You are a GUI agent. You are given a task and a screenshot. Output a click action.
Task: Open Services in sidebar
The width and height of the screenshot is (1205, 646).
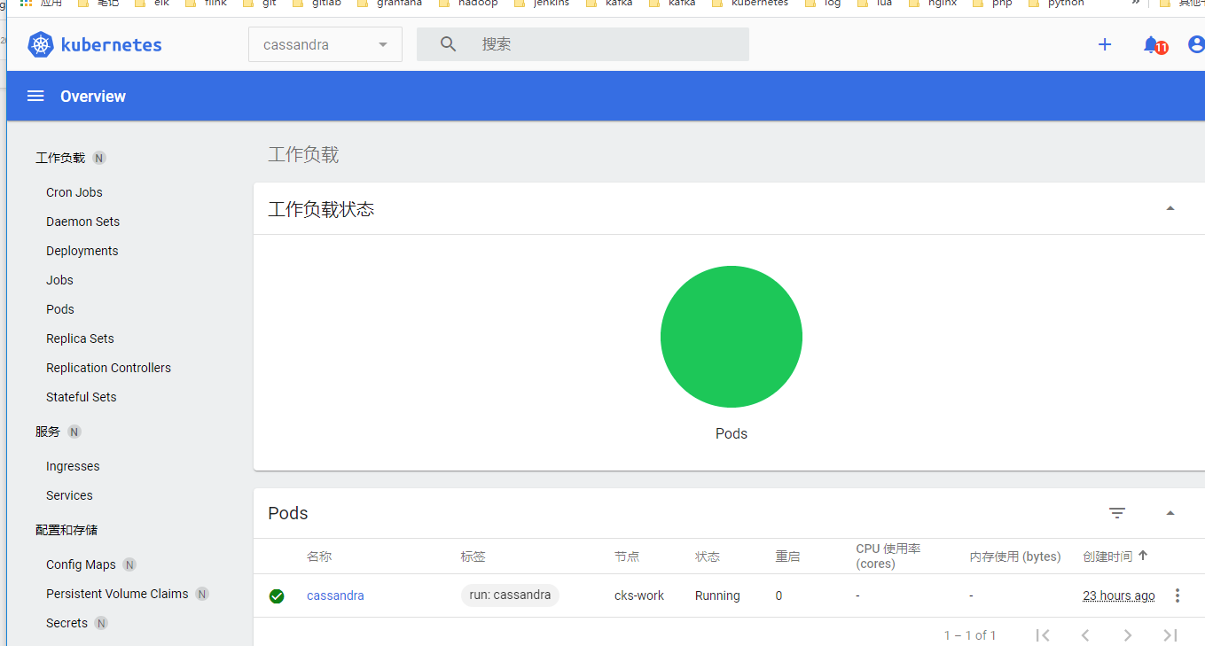point(69,495)
